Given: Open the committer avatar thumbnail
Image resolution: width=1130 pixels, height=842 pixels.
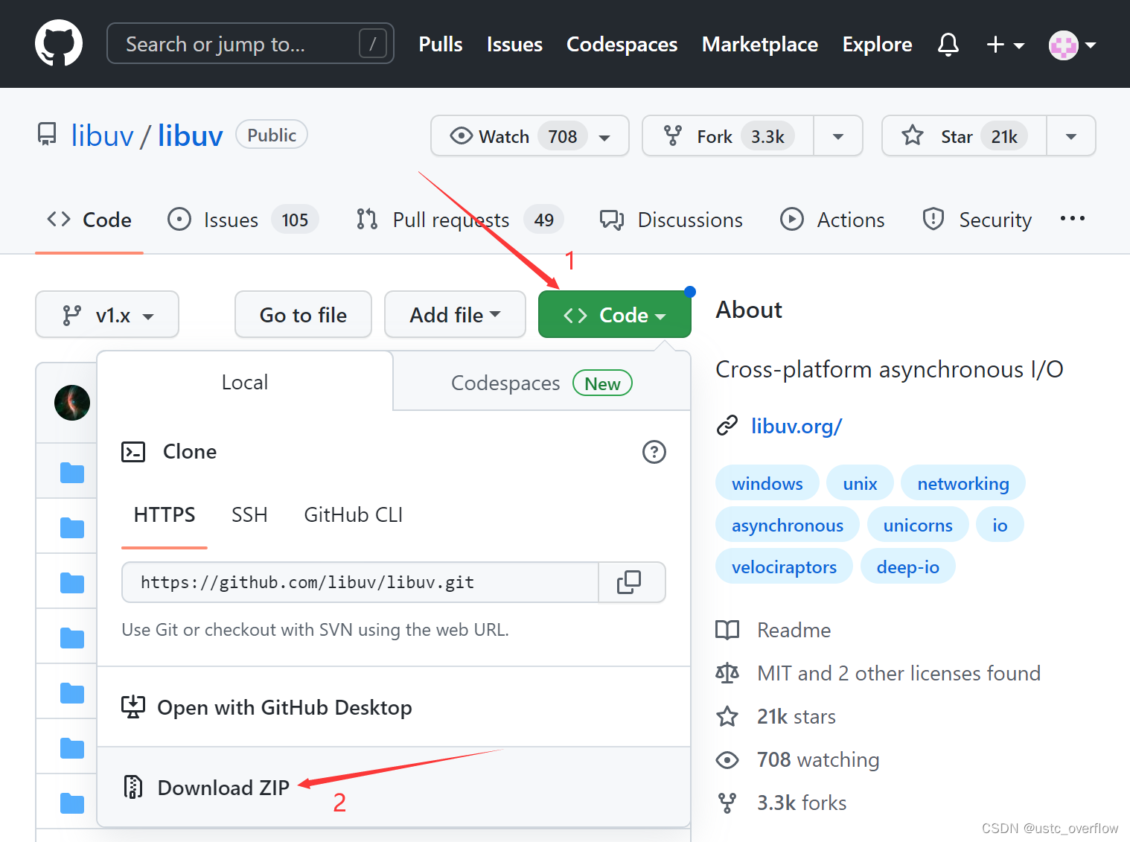Looking at the screenshot, I should point(72,403).
